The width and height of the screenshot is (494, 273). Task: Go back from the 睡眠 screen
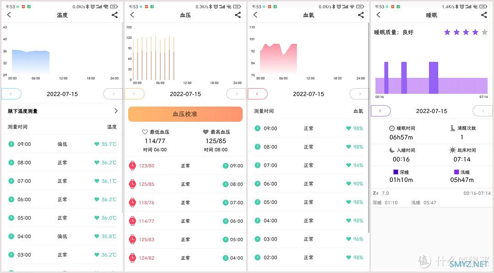pyautogui.click(x=379, y=15)
